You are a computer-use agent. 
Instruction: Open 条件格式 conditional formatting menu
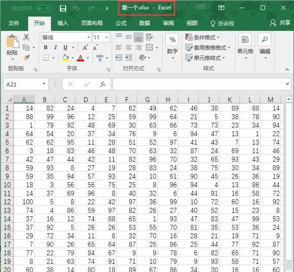coord(202,37)
